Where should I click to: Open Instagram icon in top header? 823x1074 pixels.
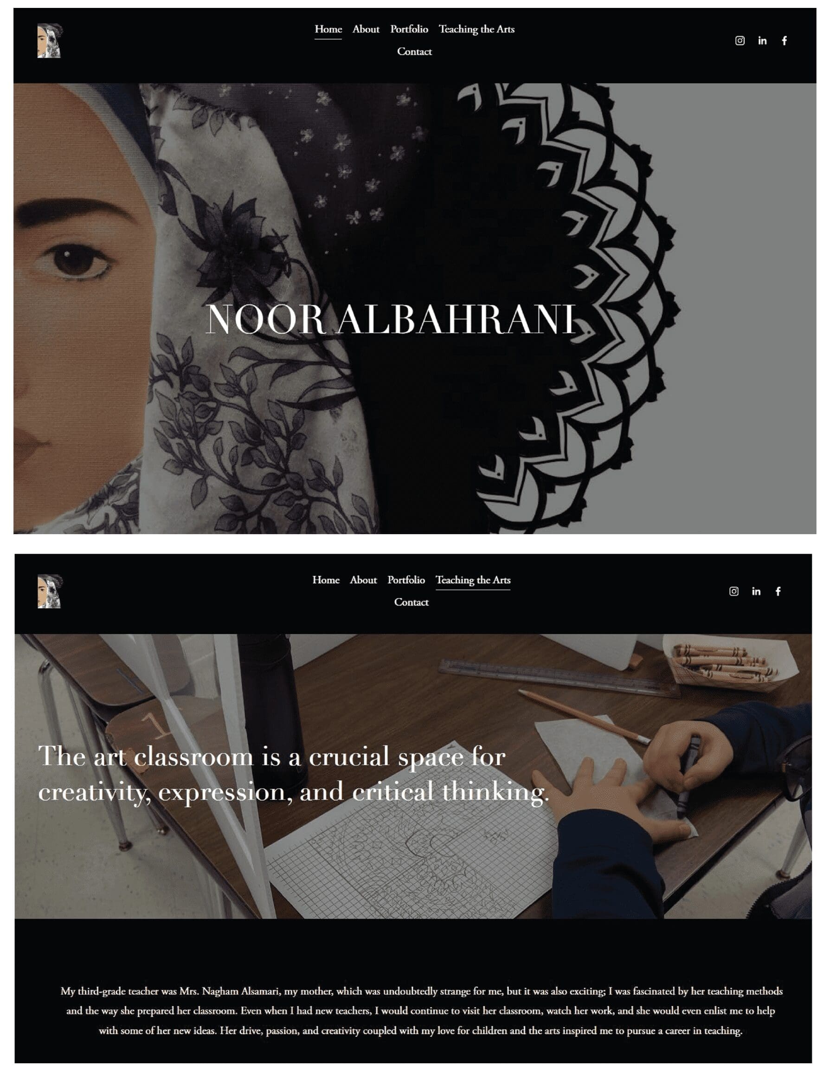(739, 41)
